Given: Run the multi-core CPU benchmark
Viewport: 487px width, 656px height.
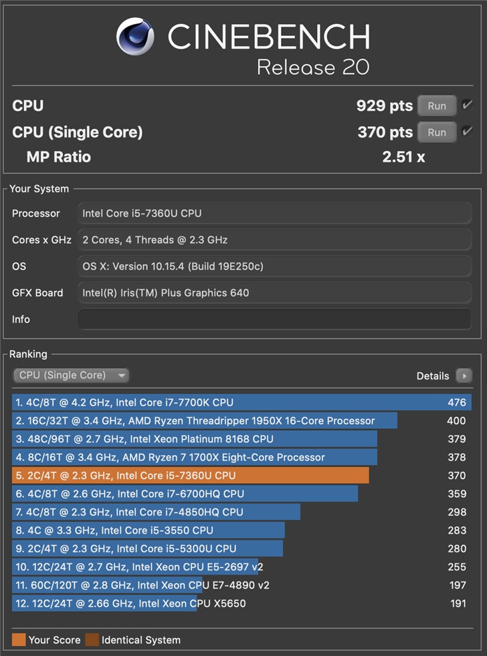Looking at the screenshot, I should [436, 106].
